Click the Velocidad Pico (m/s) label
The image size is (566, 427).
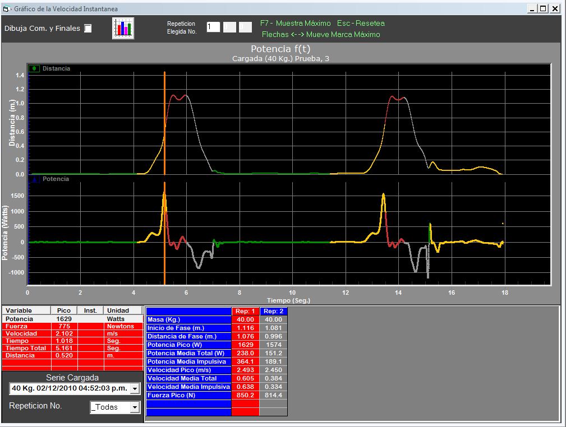click(x=189, y=370)
